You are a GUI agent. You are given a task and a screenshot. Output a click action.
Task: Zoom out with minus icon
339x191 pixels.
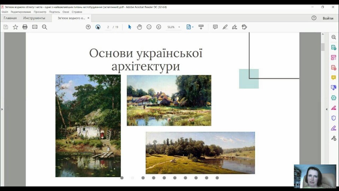click(x=149, y=27)
